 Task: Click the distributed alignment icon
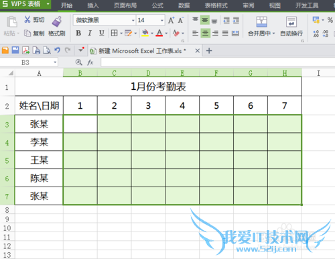[x=235, y=34]
